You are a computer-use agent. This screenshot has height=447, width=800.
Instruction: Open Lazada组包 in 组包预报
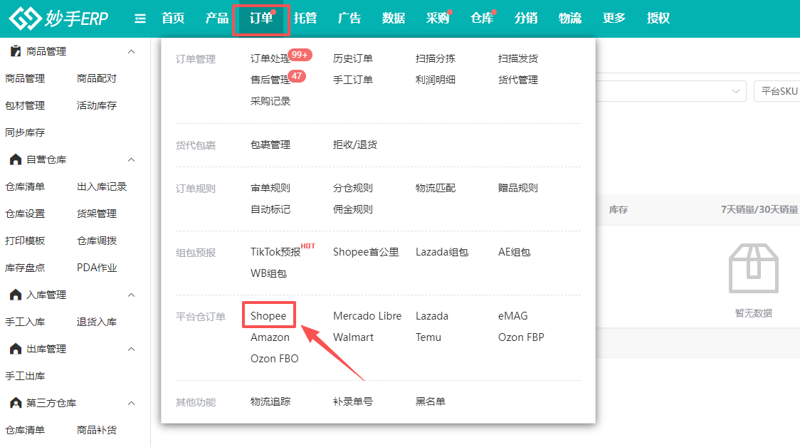coord(442,252)
